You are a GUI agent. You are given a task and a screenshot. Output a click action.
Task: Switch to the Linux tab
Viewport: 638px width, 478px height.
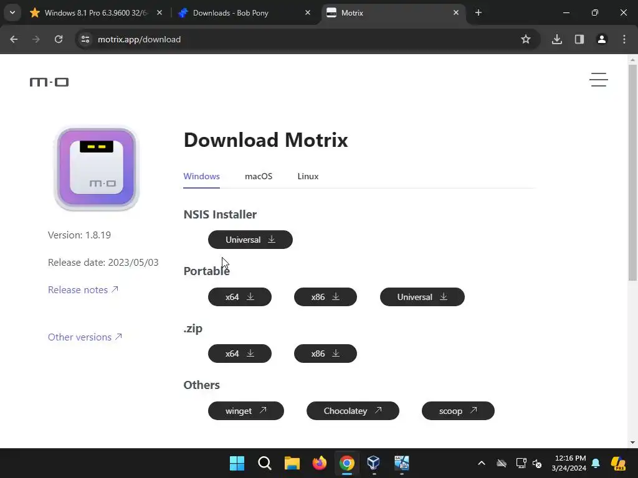point(308,176)
